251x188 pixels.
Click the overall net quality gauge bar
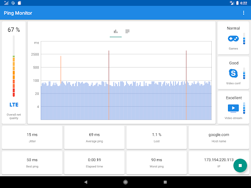[14, 66]
